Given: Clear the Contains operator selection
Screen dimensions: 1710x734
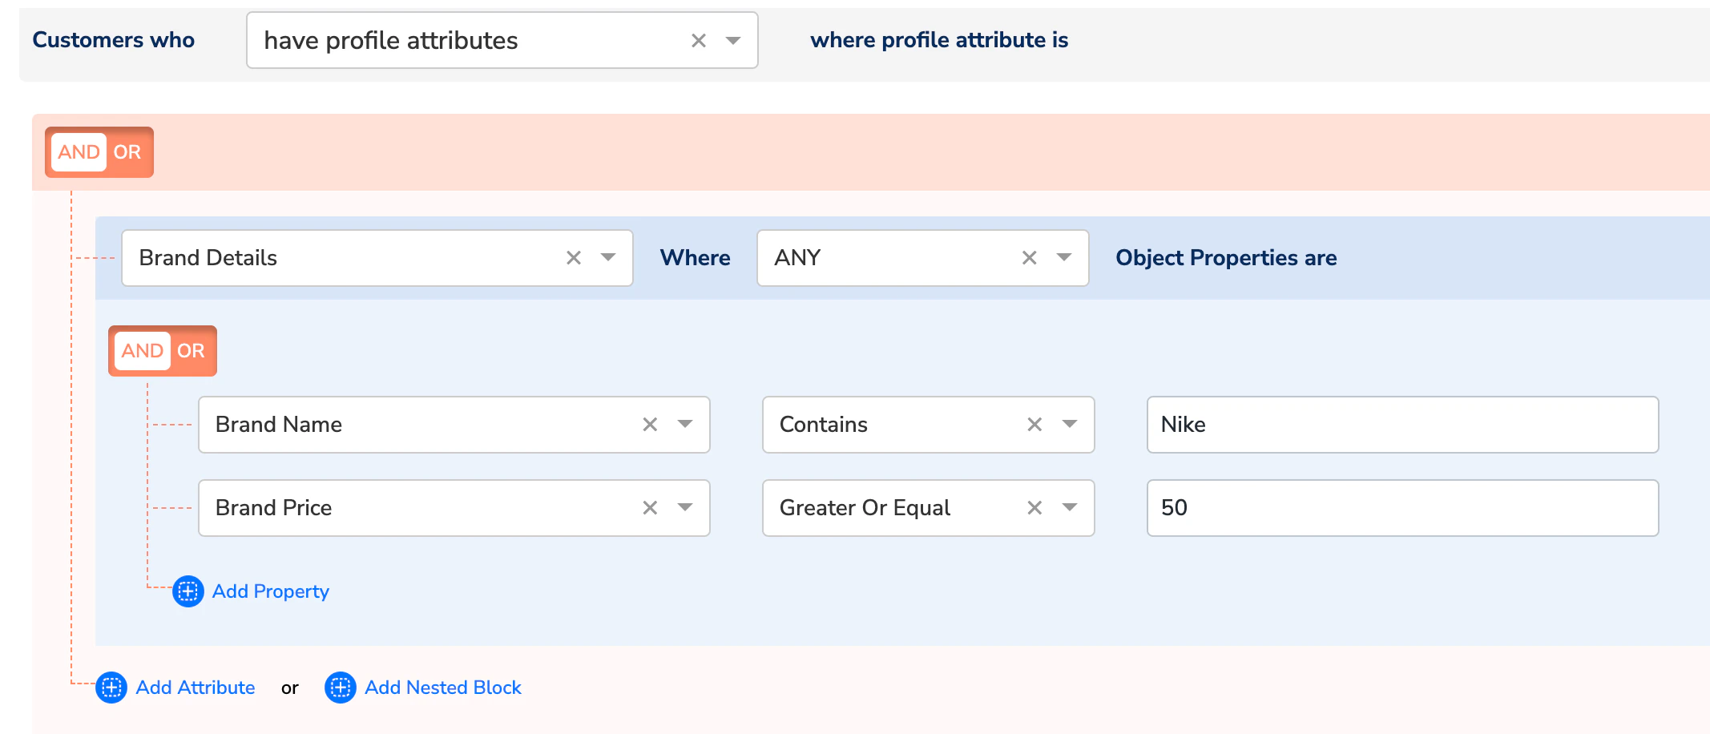Looking at the screenshot, I should (x=1034, y=425).
